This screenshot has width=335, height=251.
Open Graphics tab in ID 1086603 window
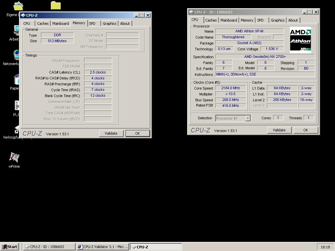[x=277, y=20]
